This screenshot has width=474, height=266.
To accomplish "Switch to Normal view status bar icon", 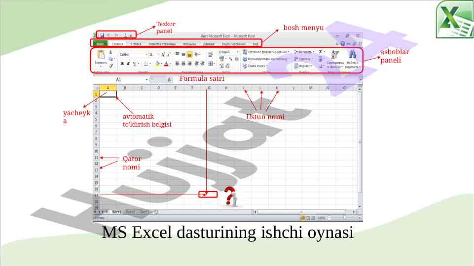I will [x=302, y=218].
